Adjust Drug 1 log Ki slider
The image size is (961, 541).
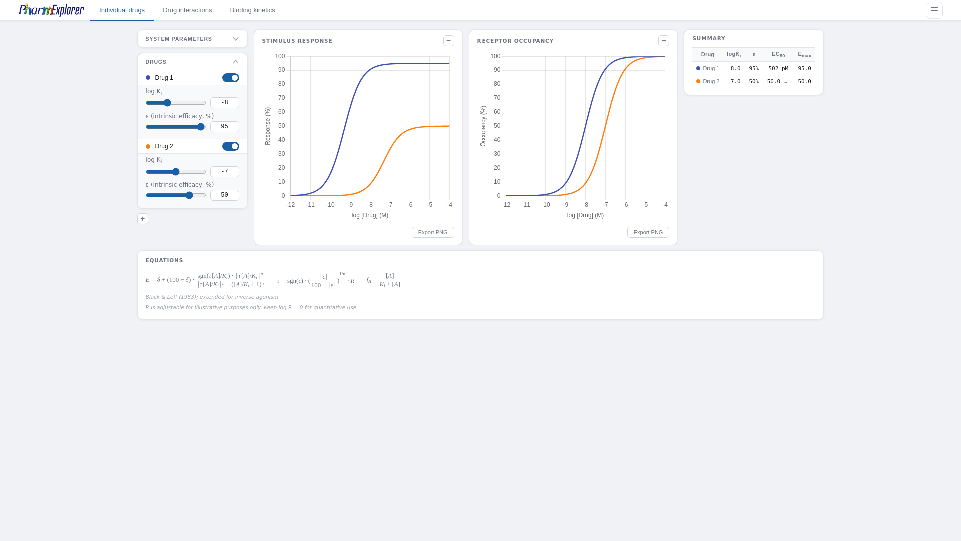[x=176, y=103]
